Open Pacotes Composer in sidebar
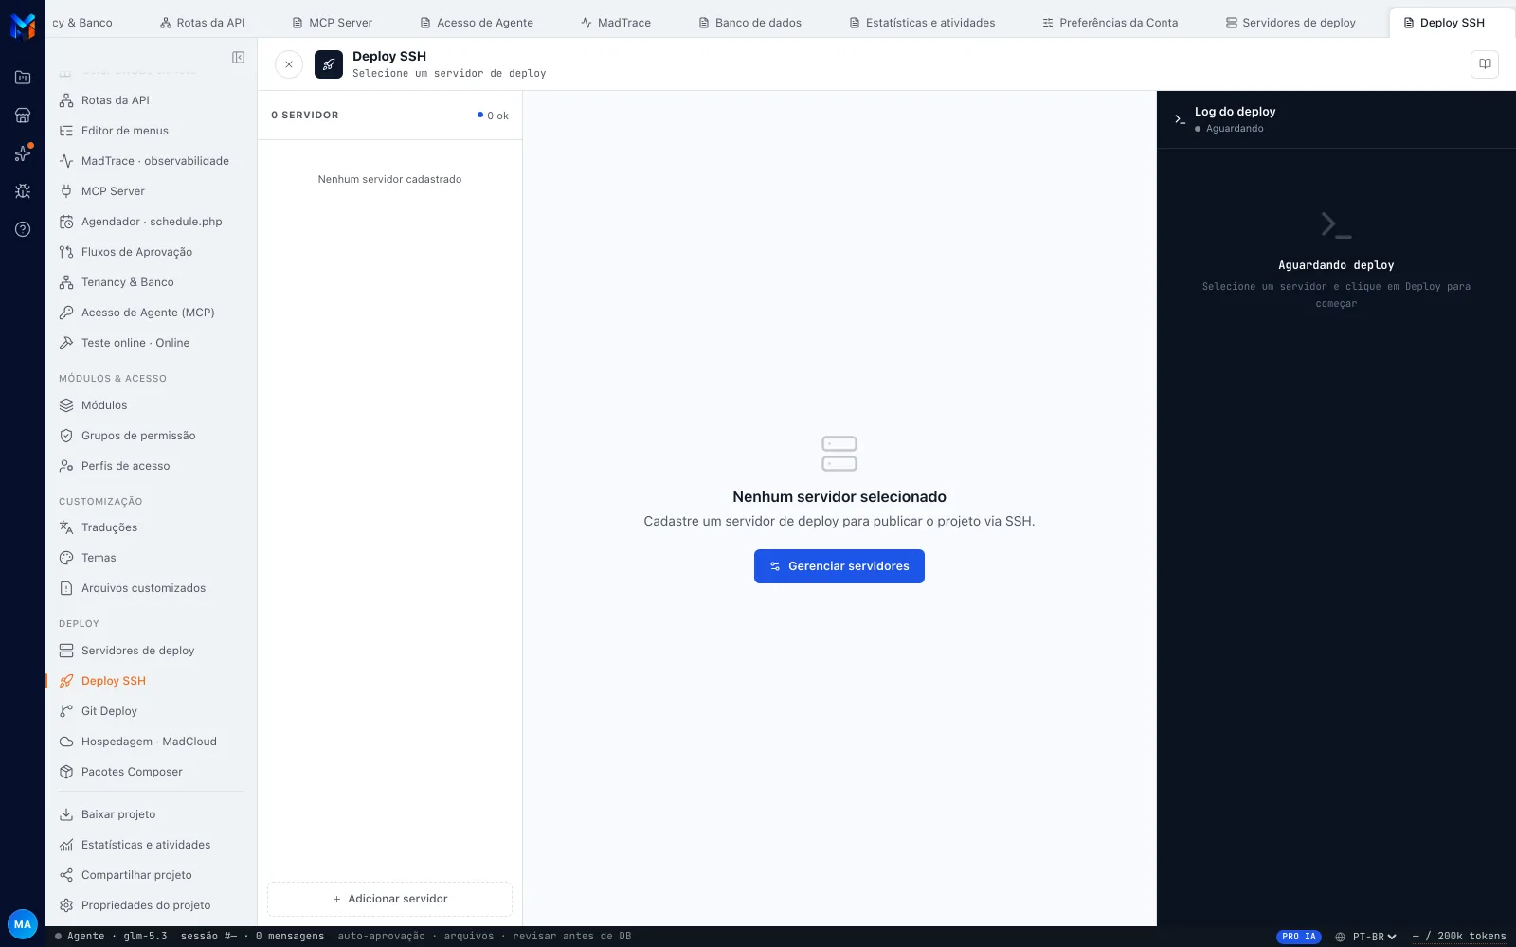 point(151,772)
